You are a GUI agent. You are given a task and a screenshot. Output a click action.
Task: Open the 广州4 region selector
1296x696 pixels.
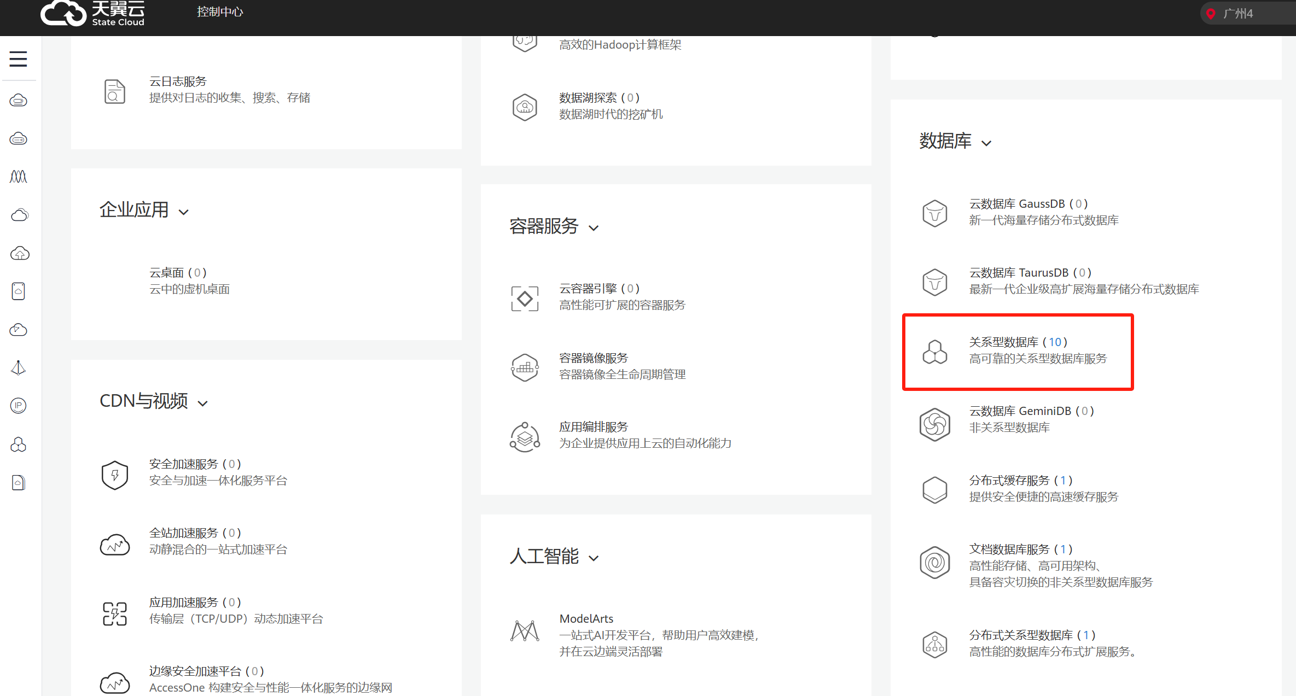[1247, 14]
